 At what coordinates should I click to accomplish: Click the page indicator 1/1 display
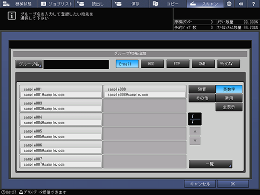(x=195, y=119)
